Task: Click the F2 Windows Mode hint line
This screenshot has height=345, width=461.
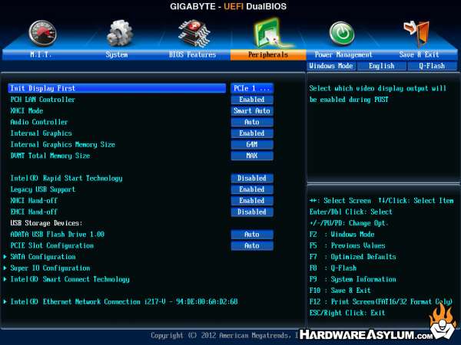Action: [x=342, y=235]
